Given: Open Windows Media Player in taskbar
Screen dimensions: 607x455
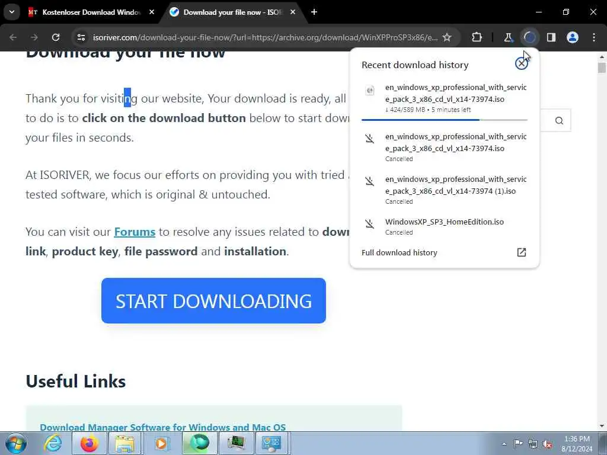Looking at the screenshot, I should [161, 443].
